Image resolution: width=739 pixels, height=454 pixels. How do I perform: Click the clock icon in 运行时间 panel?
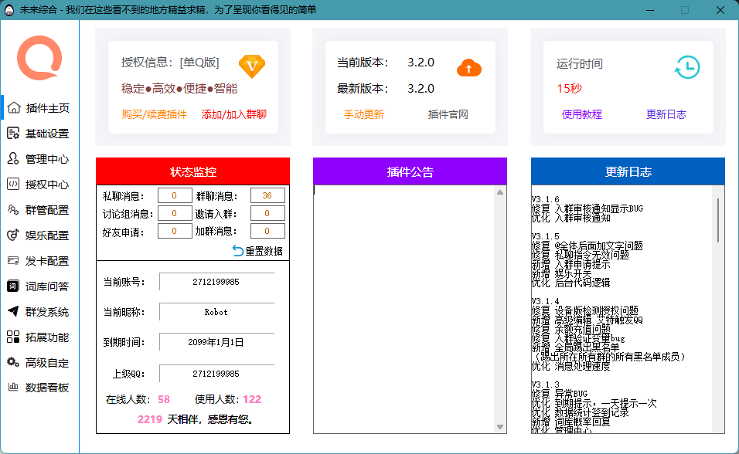click(689, 67)
